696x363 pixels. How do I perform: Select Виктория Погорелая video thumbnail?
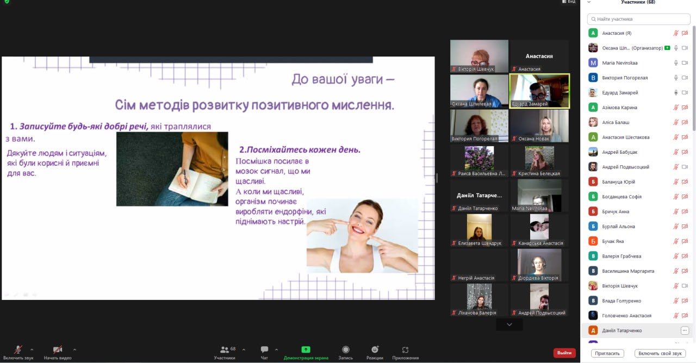click(479, 126)
